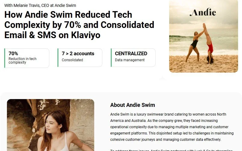
Task: Click the "7 > 2 accounts" stat heading
Action: pos(78,53)
